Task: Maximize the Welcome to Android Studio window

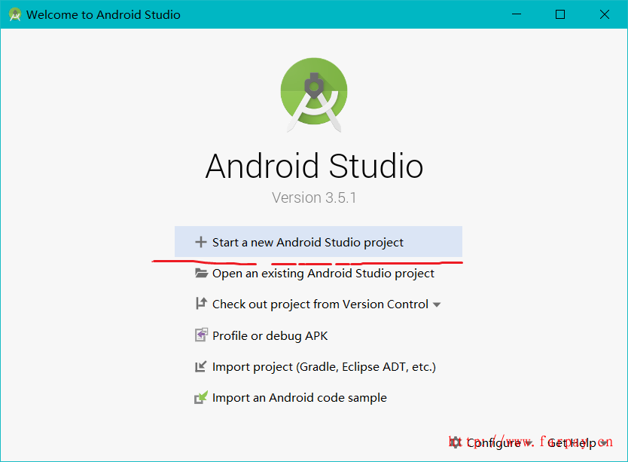Action: coord(560,14)
